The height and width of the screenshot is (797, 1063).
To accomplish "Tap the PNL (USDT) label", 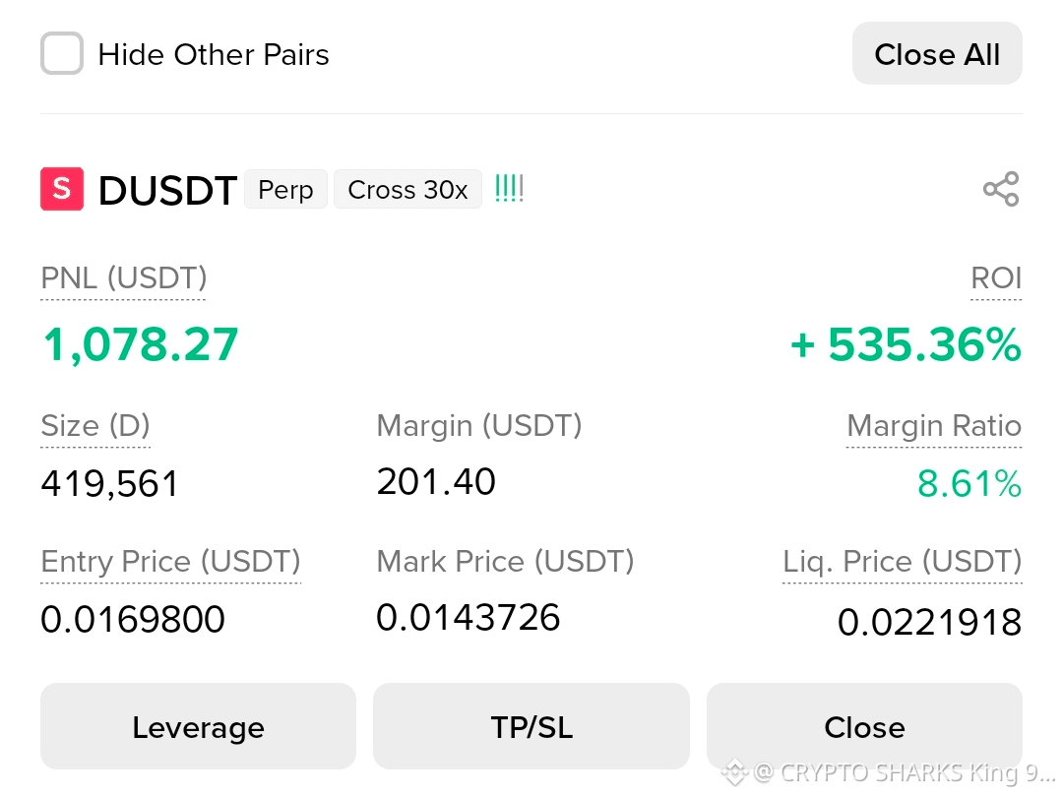I will (123, 277).
